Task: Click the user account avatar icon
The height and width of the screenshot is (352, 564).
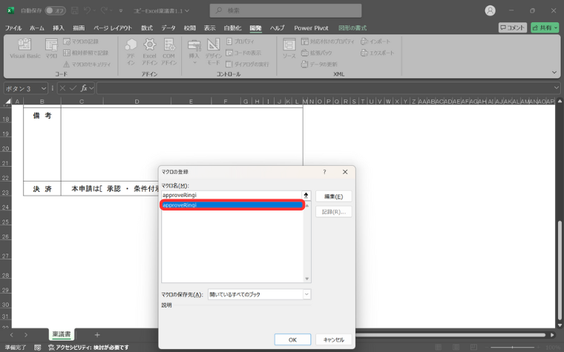Action: pyautogui.click(x=490, y=10)
